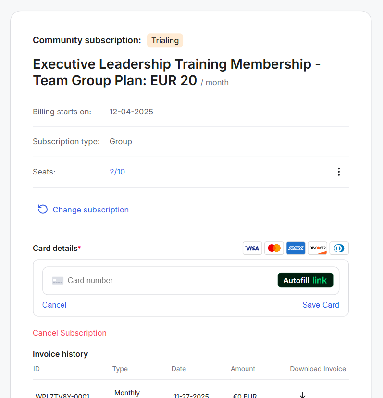Click the credit card placeholder icon
The image size is (383, 398).
point(58,280)
